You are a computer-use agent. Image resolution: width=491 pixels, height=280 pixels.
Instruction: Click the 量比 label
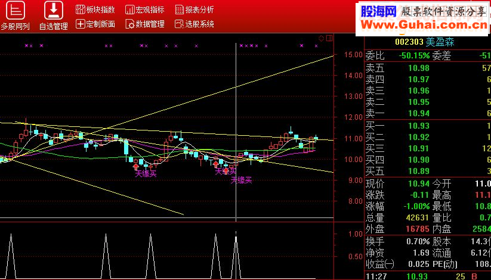[x=441, y=217]
